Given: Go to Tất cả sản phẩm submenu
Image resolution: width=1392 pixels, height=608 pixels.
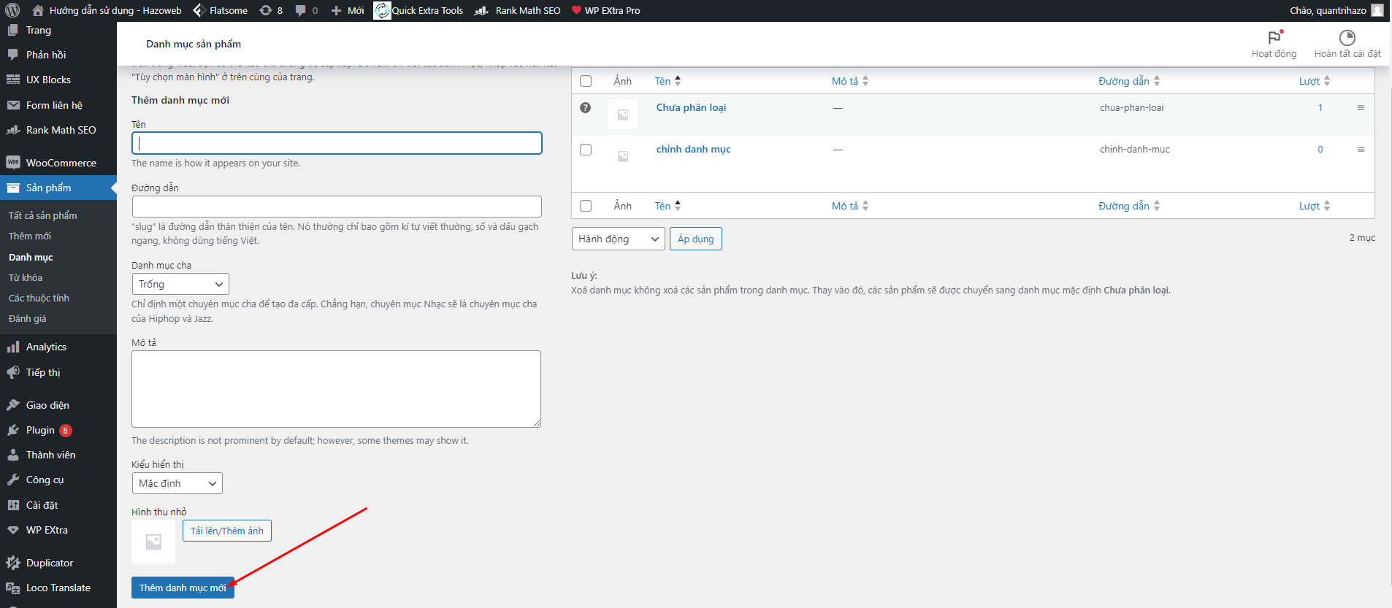Looking at the screenshot, I should (42, 215).
